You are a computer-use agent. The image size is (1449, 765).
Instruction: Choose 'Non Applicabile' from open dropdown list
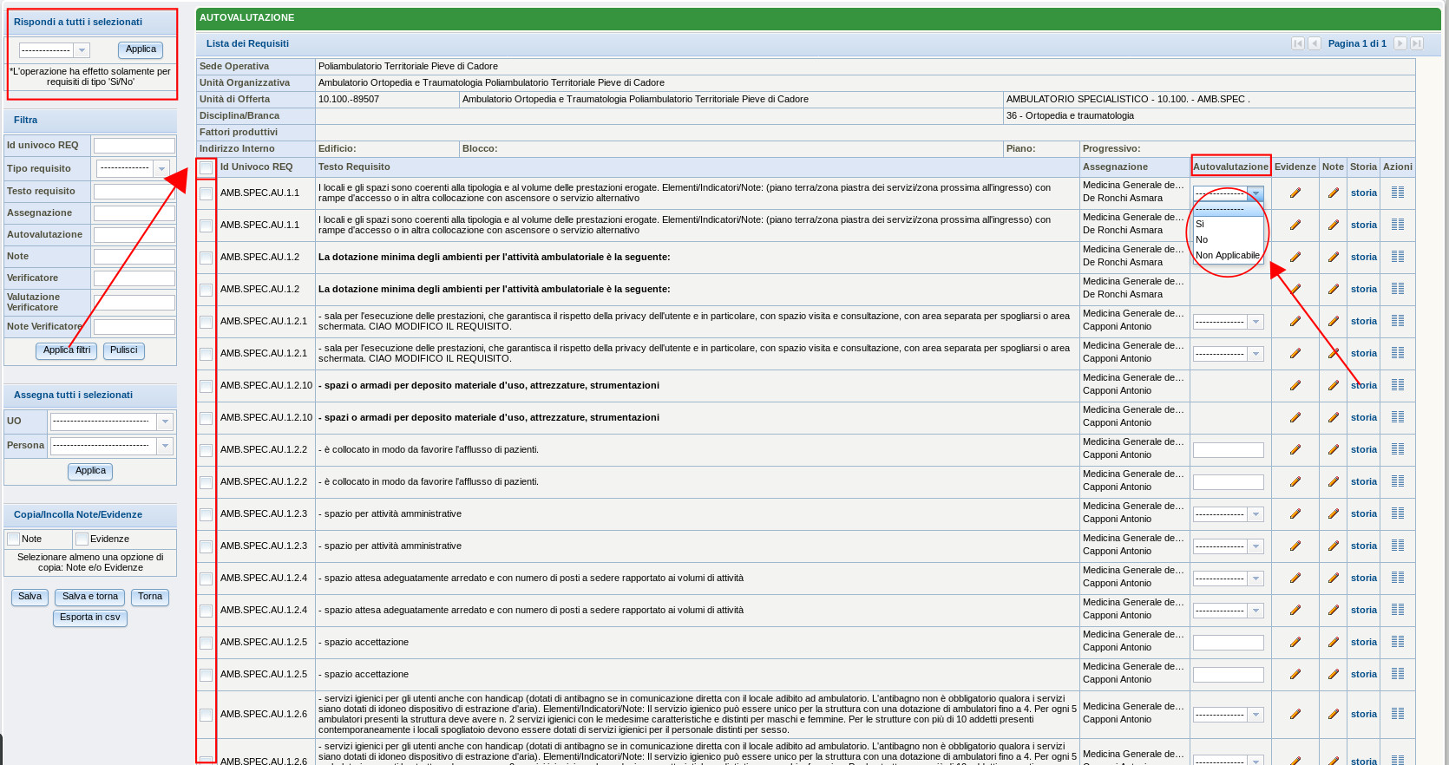coord(1227,255)
